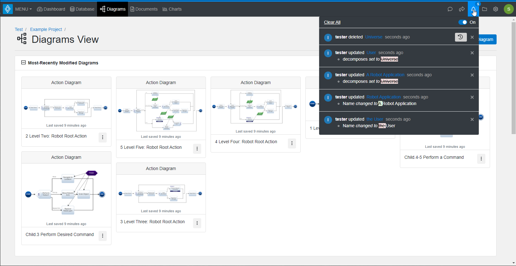This screenshot has width=516, height=266.
Task: Open Example Project breadcrumb link
Action: tap(46, 29)
